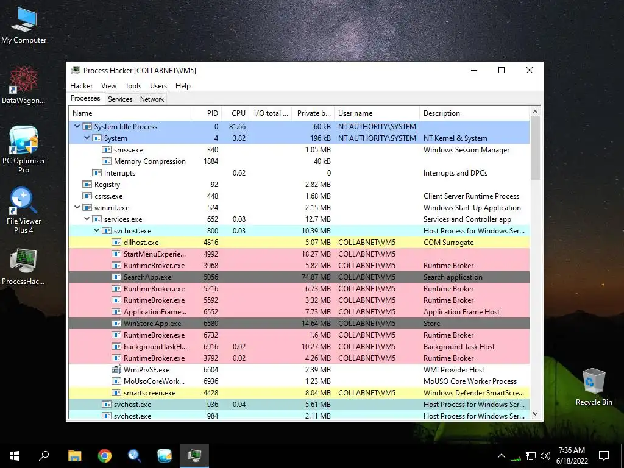Image resolution: width=624 pixels, height=468 pixels.
Task: Show hidden system tray icons
Action: click(x=502, y=456)
